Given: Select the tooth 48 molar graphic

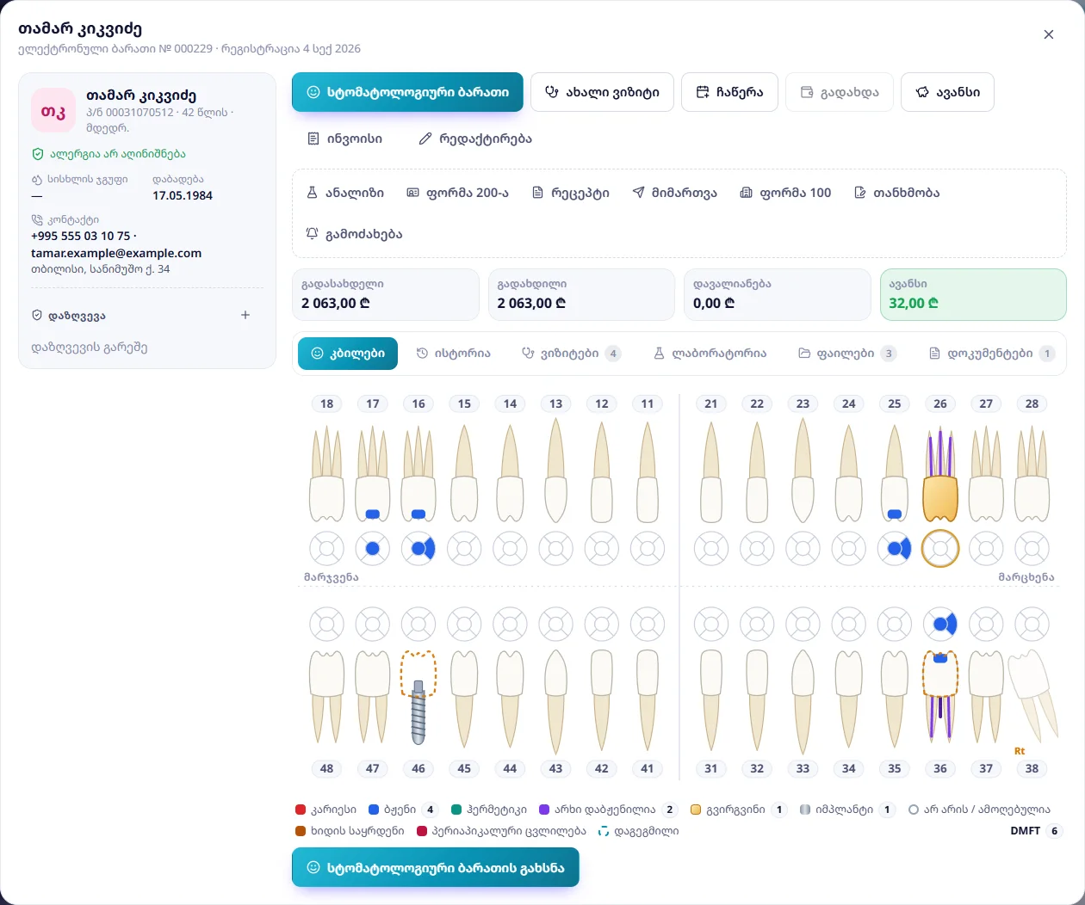Looking at the screenshot, I should (327, 697).
